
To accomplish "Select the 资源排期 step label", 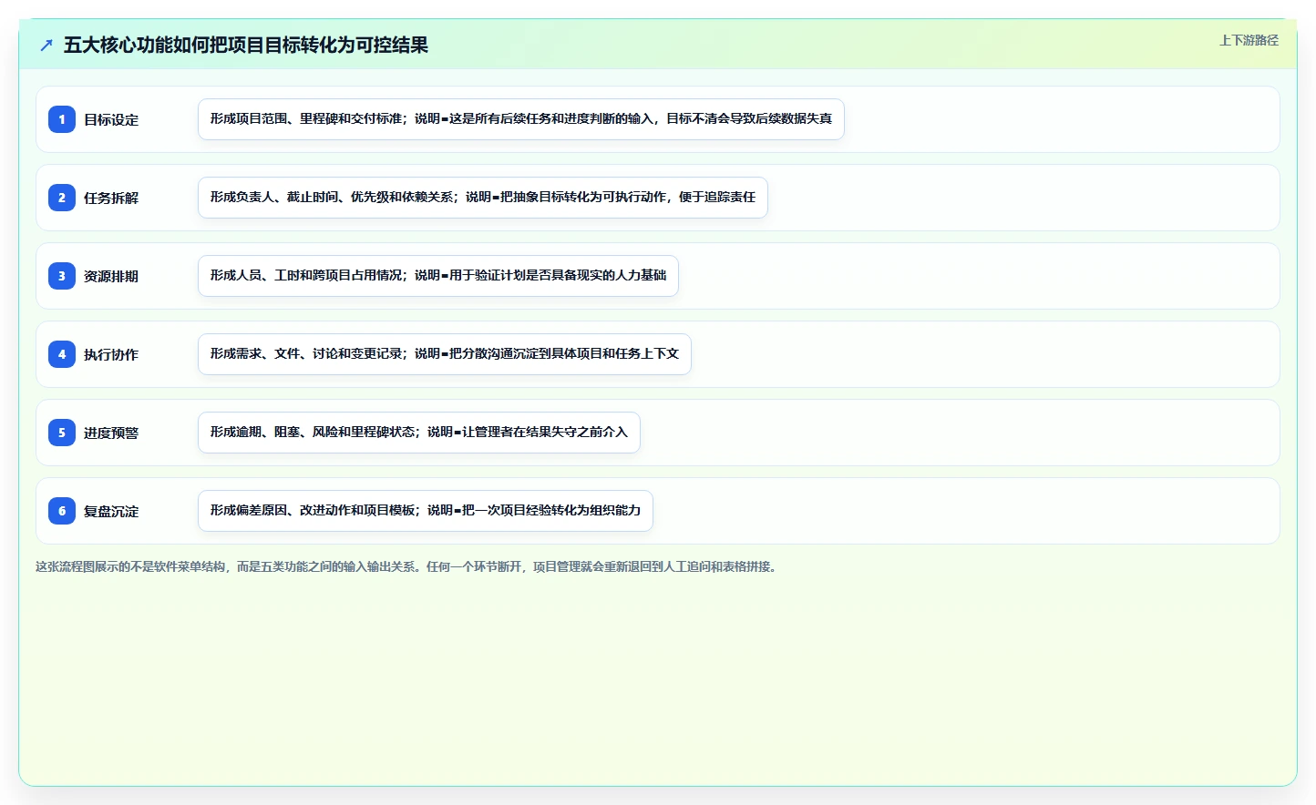I will [x=111, y=277].
